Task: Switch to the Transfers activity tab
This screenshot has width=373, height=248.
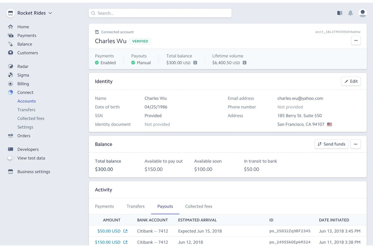Action: click(135, 206)
